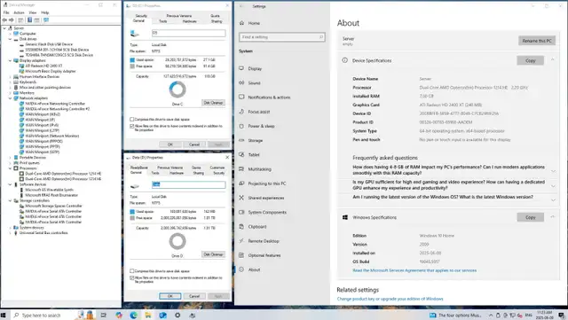This screenshot has width=568, height=320.
Task: Expand the RAM performance FAQ question
Action: point(553,171)
